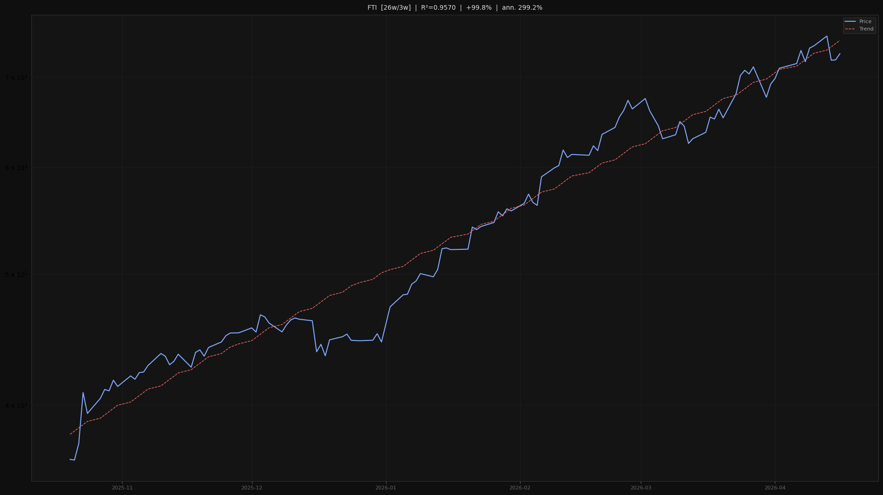Screen dimensions: 883x495
Task: Click the 7 × 10¹ y-axis label
Action: click(x=18, y=76)
